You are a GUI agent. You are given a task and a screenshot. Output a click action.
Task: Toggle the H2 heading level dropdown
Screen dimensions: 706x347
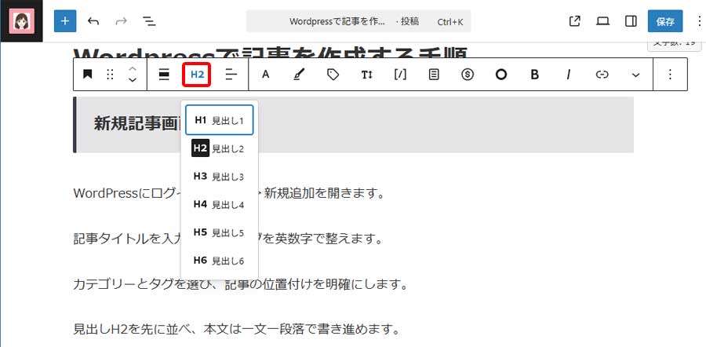pyautogui.click(x=197, y=75)
